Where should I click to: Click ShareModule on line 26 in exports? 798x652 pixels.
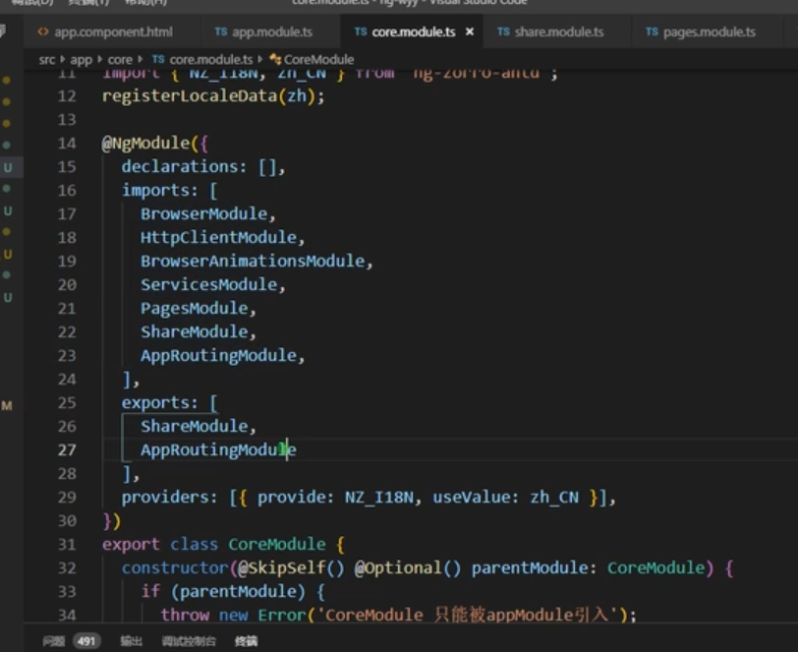195,426
